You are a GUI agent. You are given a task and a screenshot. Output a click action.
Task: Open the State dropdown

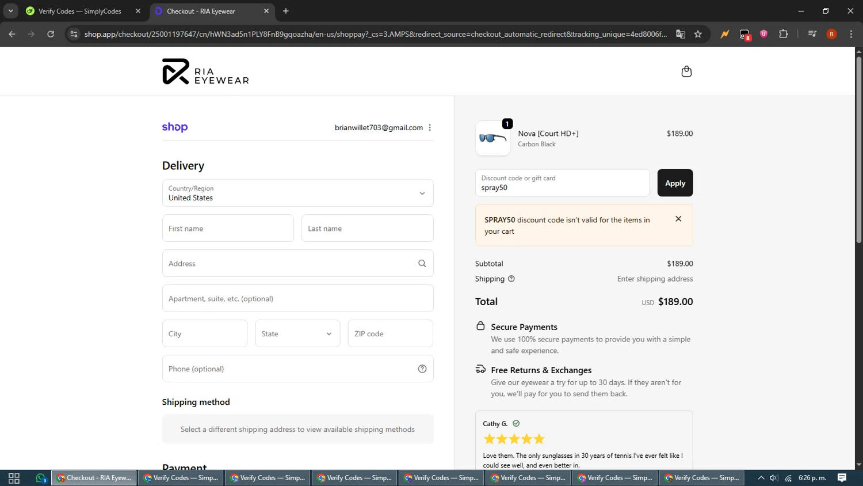click(x=297, y=333)
